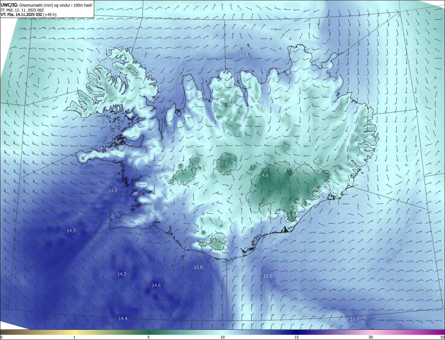
Task: Click the 10 tick on the color scale
Action: (222, 337)
